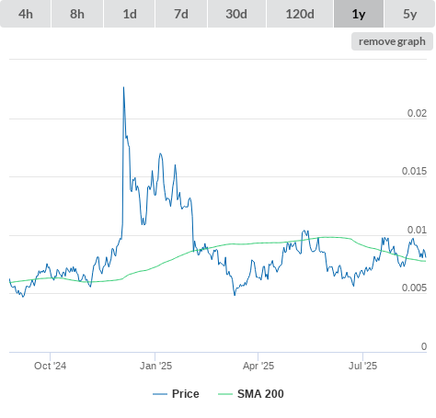Click the Jul '25 axis tick label
This screenshot has height=418, width=436.
click(362, 366)
